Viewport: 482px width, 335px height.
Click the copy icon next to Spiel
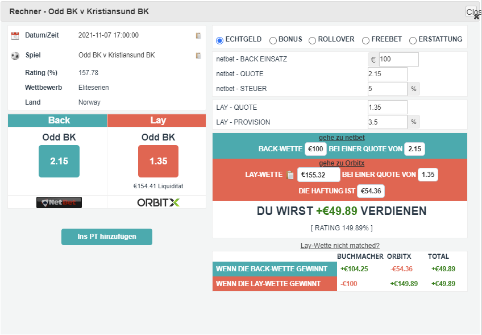coord(198,56)
